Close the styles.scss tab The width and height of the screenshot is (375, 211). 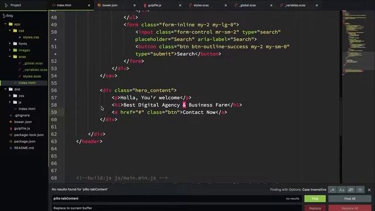[x=226, y=5]
